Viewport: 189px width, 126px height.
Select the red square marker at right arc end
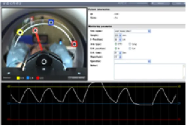(74, 44)
